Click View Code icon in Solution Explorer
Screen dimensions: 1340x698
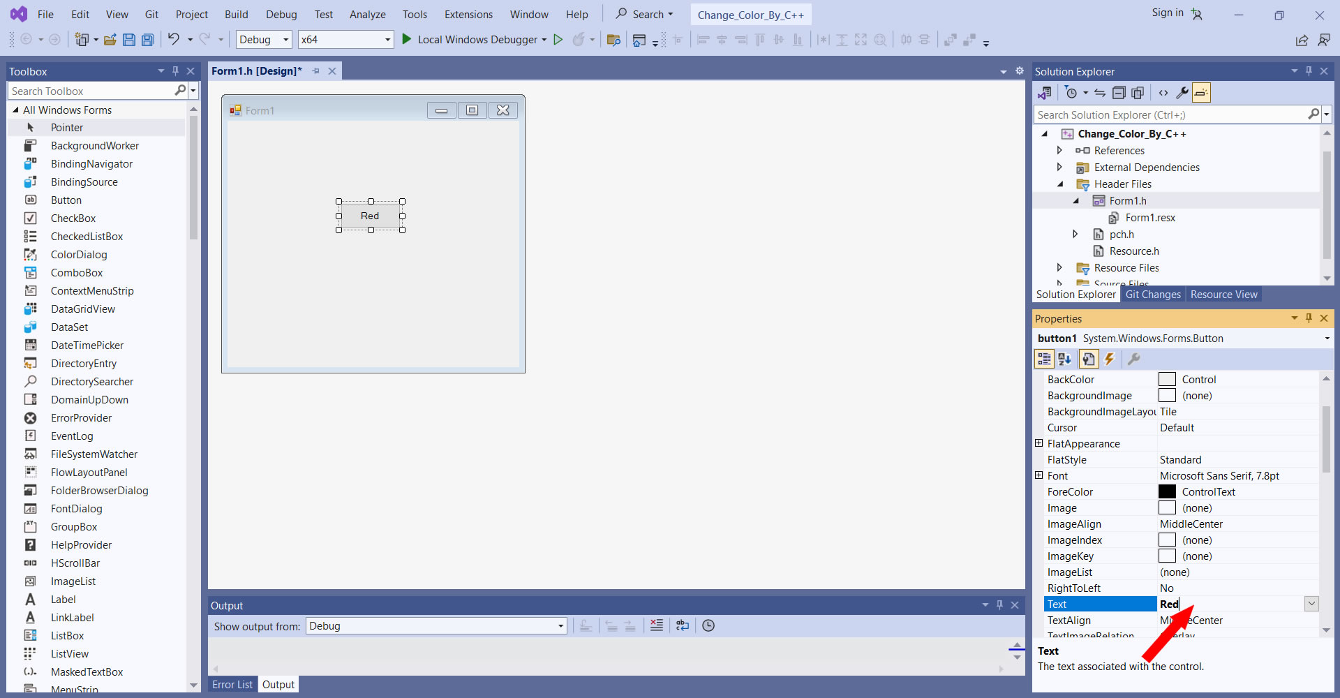1163,93
